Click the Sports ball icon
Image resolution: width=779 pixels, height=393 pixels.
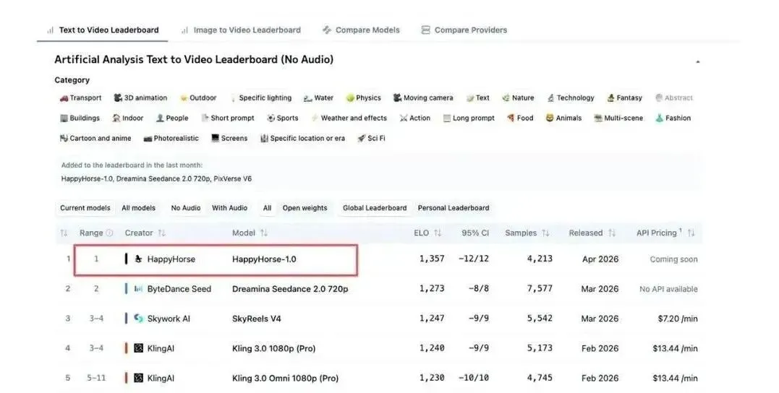pyautogui.click(x=271, y=118)
